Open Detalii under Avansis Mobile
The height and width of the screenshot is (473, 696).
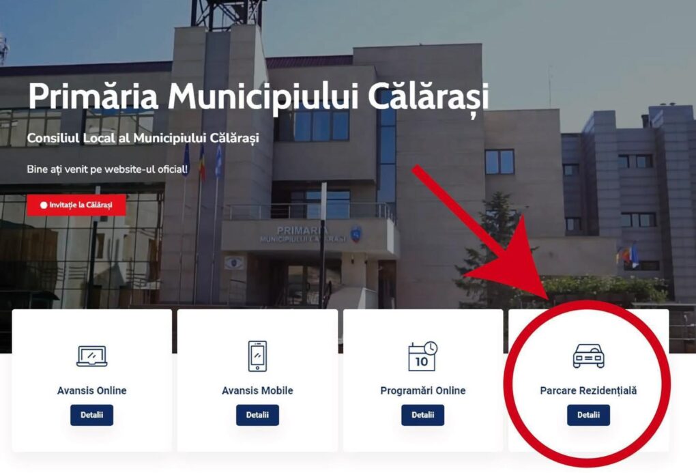[257, 415]
